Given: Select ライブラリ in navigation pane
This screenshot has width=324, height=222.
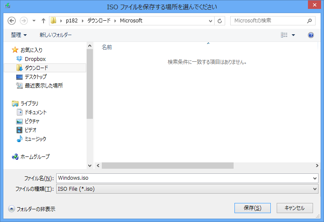Looking at the screenshot, I should pyautogui.click(x=29, y=103).
